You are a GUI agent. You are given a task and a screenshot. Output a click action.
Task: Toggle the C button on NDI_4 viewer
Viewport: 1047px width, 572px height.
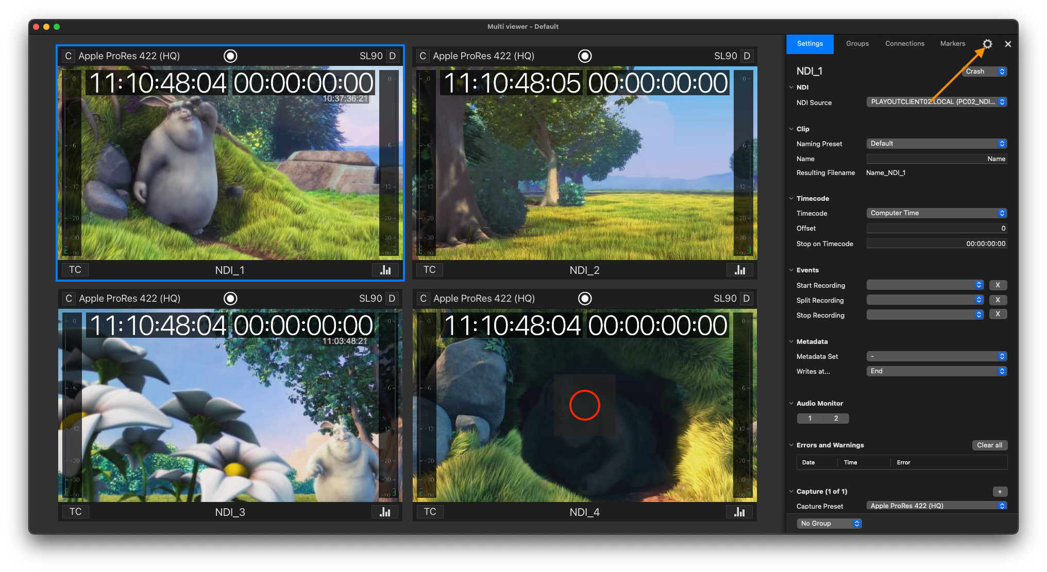point(423,298)
